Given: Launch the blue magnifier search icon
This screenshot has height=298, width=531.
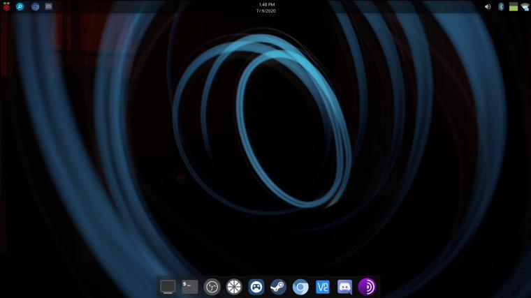Looking at the screenshot, I should (x=20, y=6).
